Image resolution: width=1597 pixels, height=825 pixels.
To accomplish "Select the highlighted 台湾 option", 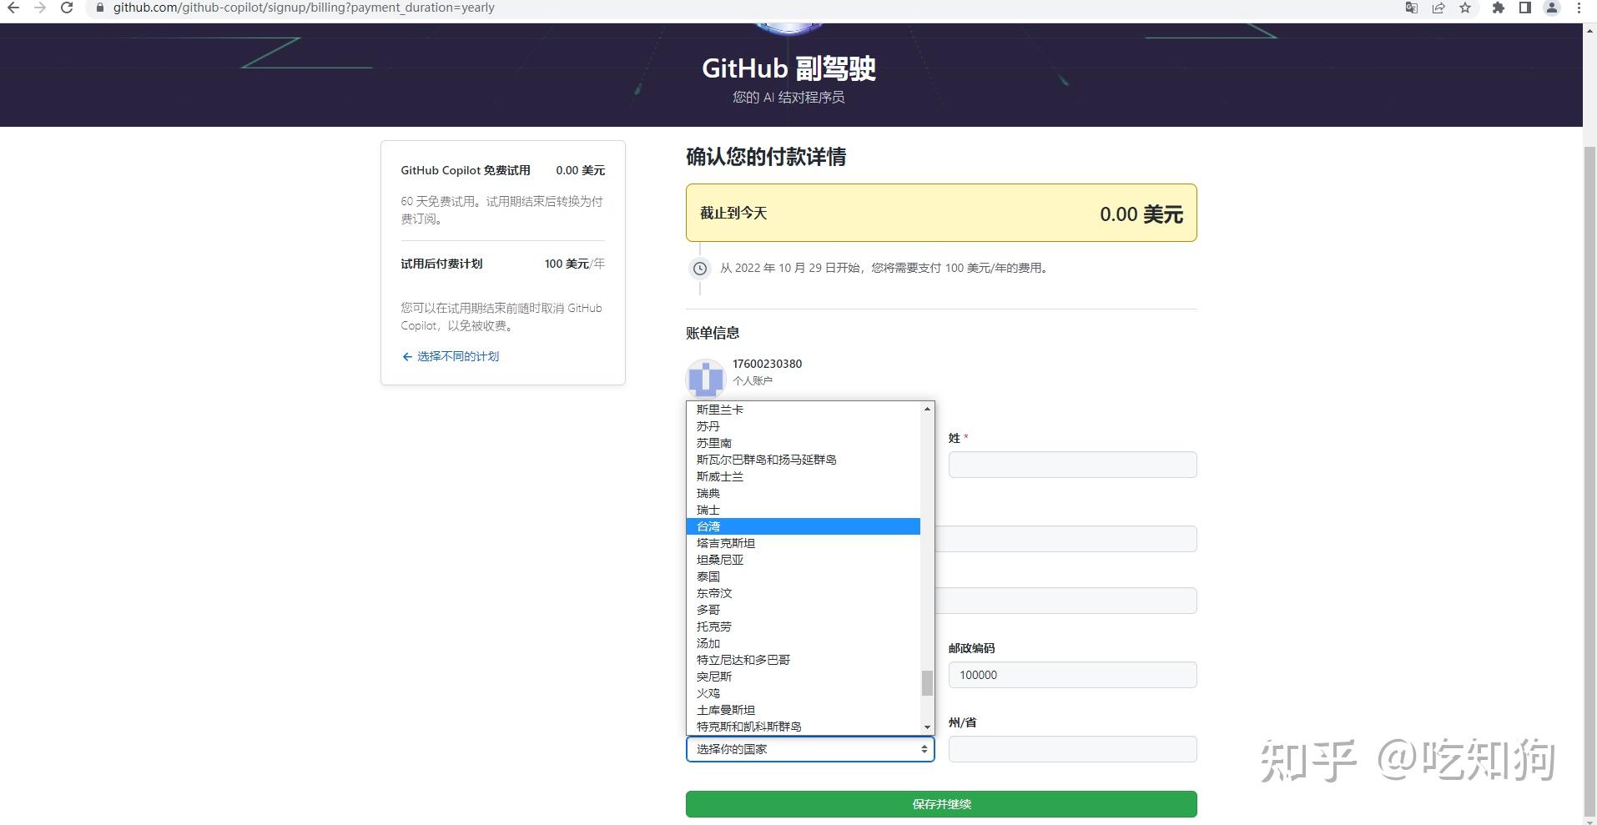I will 804,526.
